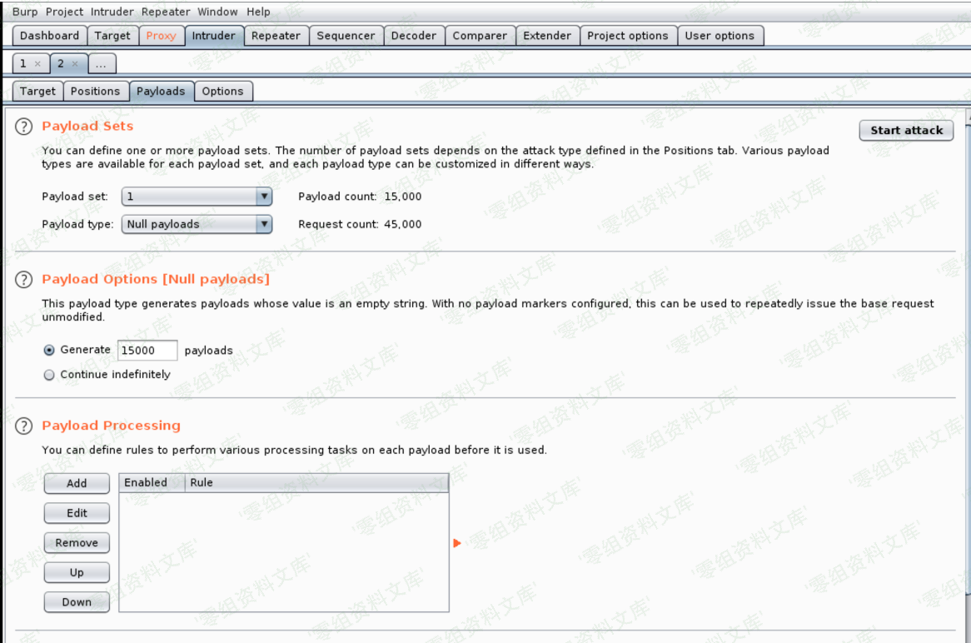Open the Intruder menu in menu bar

click(x=112, y=12)
